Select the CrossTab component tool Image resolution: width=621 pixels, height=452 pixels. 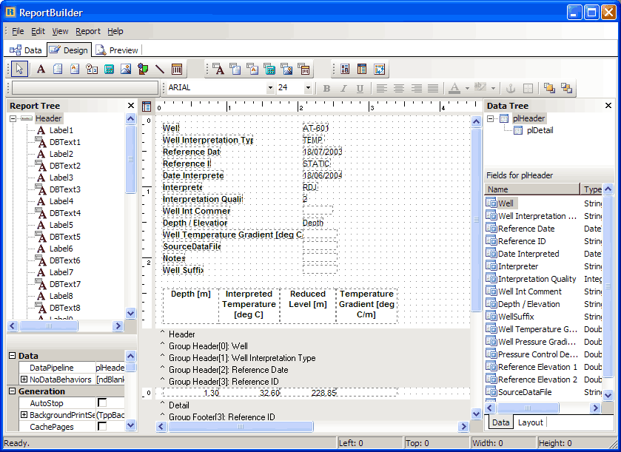(380, 69)
